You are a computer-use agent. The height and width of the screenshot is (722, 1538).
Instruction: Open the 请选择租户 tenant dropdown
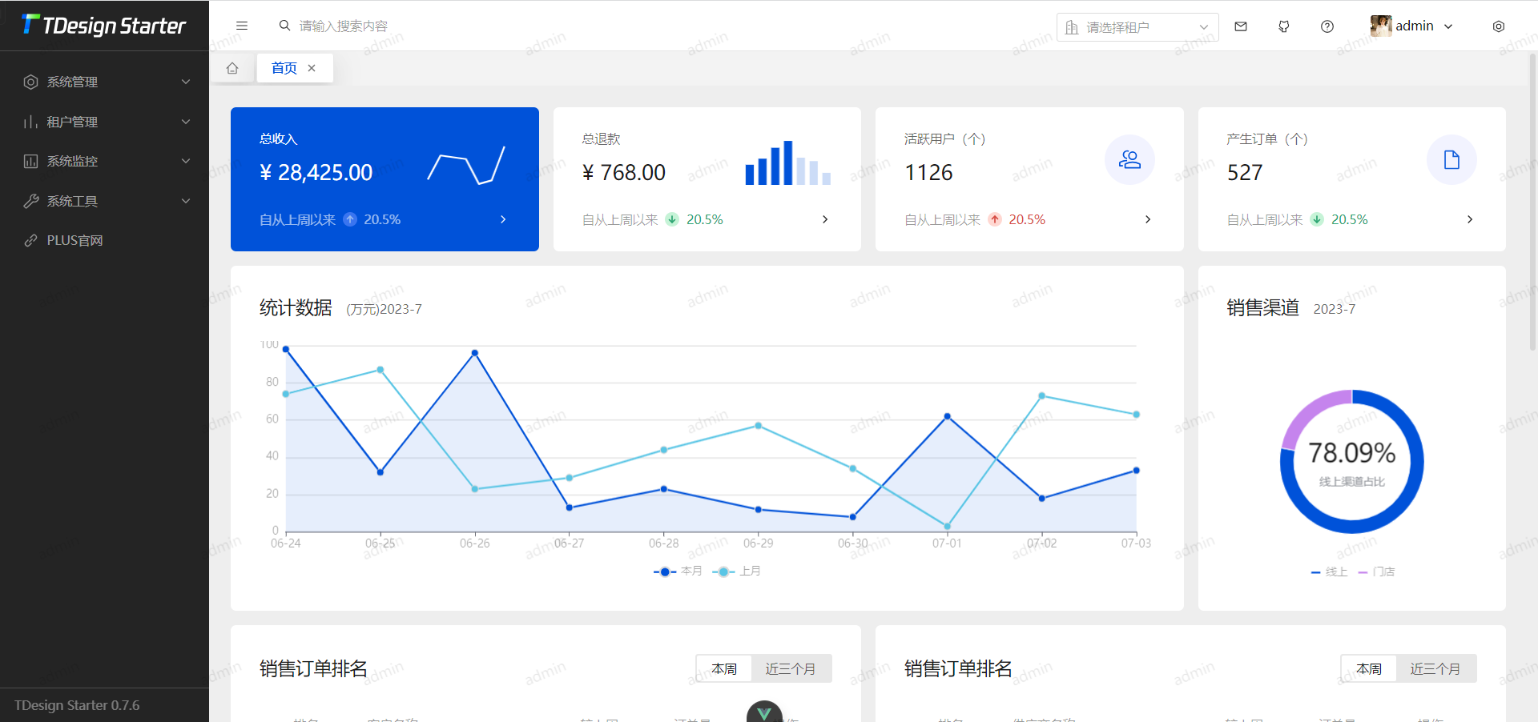(x=1137, y=26)
